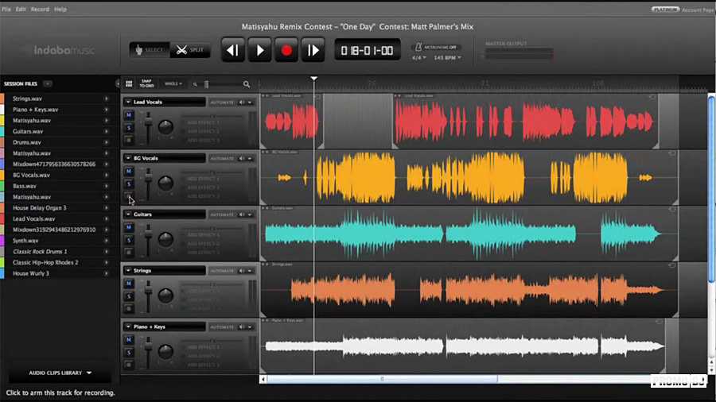Click Automate on the Guitars track
The height and width of the screenshot is (402, 716).
[x=223, y=215]
